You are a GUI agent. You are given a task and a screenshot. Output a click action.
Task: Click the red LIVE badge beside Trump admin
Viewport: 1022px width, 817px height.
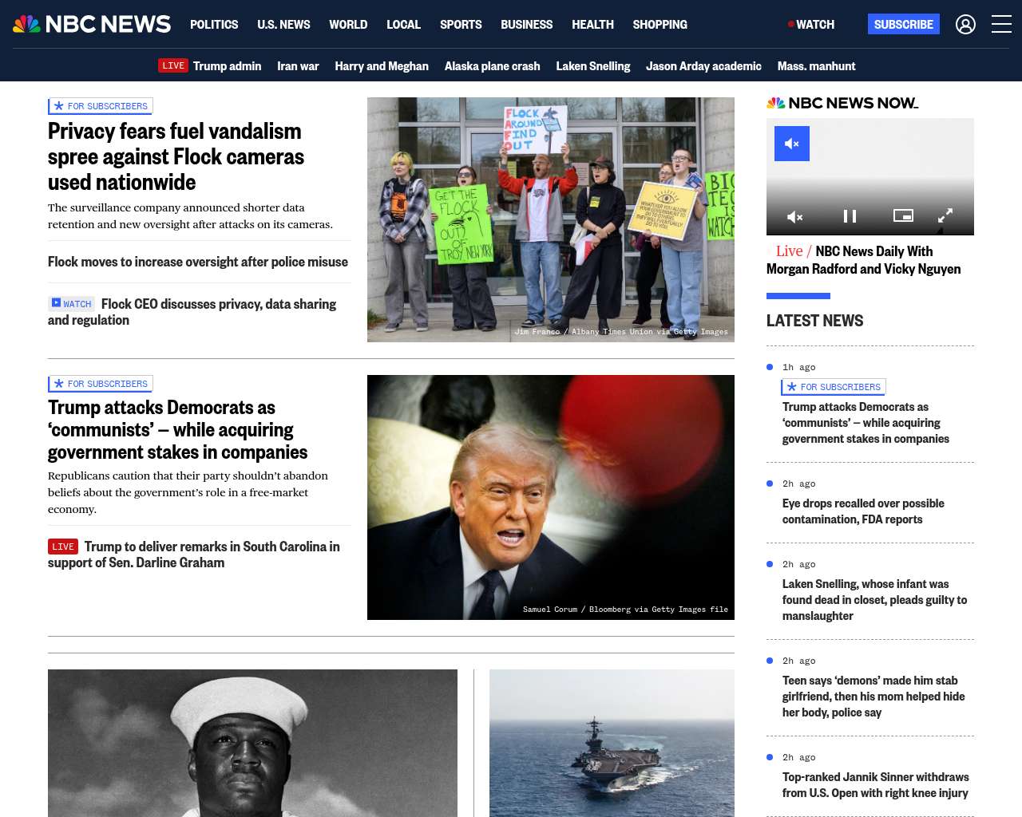tap(173, 65)
